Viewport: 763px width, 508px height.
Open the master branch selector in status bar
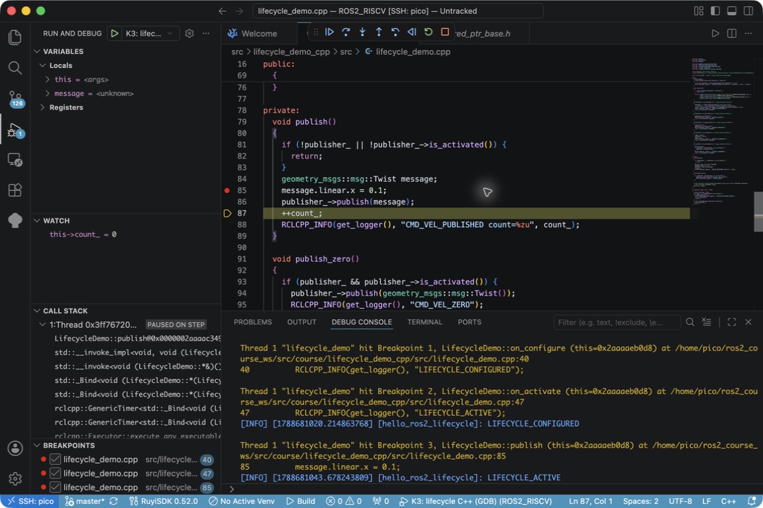point(85,501)
